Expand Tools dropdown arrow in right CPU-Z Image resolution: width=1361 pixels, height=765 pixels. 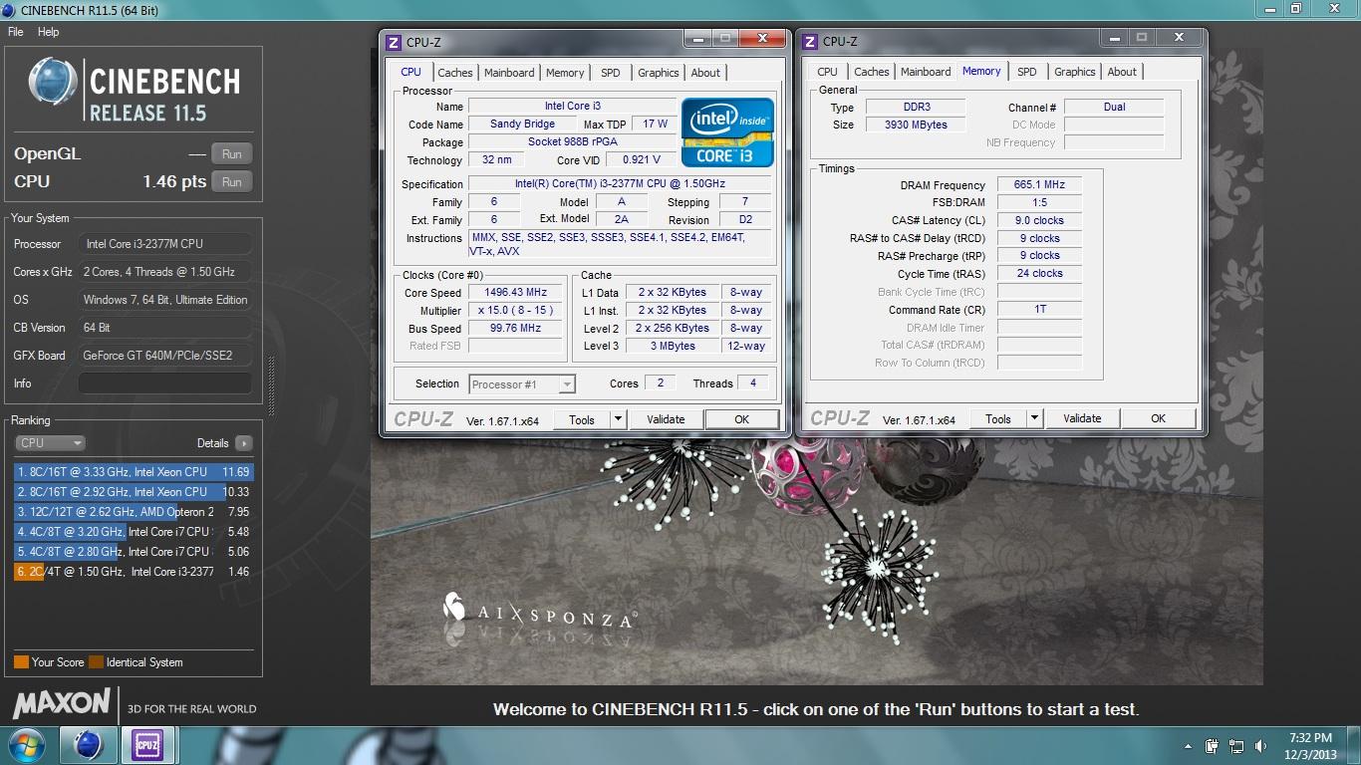coord(1034,419)
